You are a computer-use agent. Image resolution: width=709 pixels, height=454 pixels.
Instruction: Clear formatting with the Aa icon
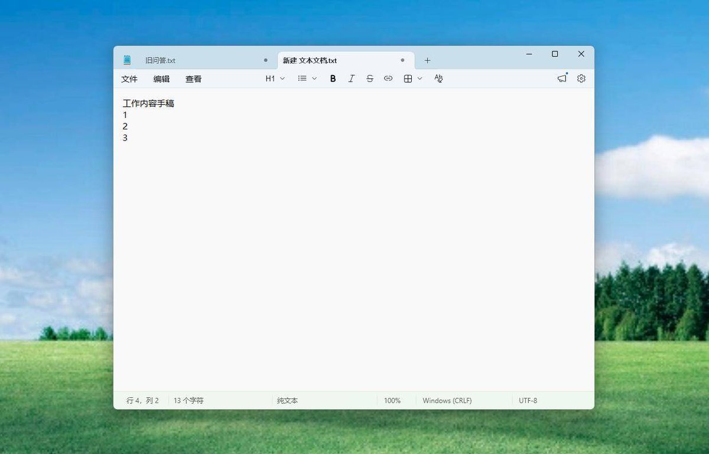pos(438,79)
